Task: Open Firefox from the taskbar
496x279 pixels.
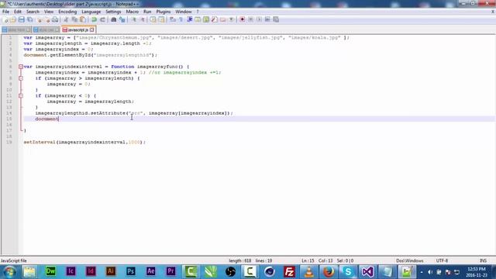Action: pyautogui.click(x=329, y=271)
